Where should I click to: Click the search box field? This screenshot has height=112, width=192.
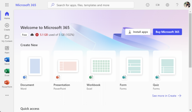[91, 5]
